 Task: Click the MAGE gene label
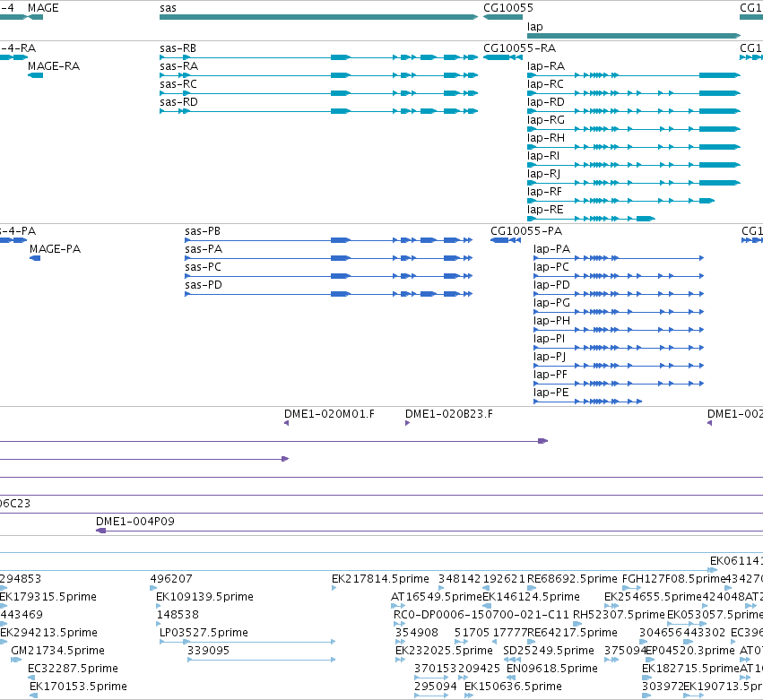tap(43, 8)
